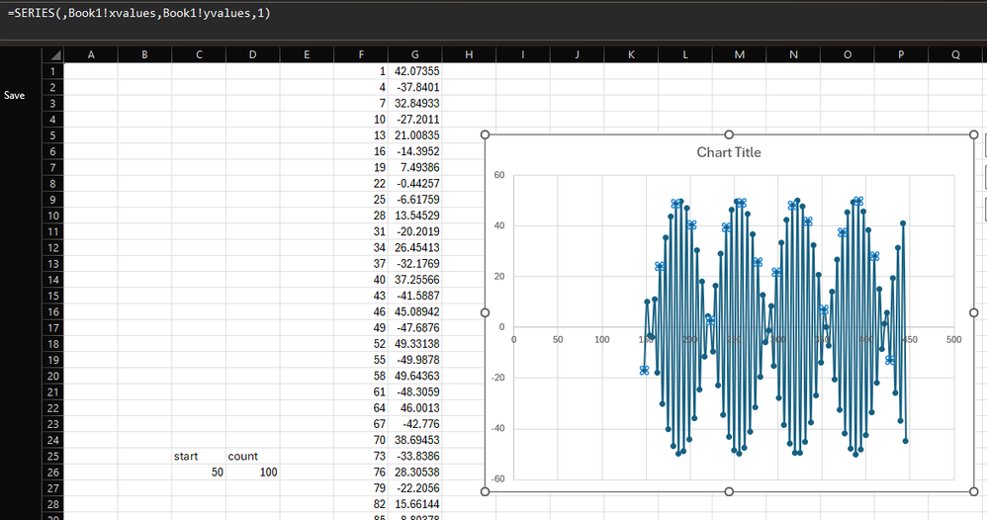
Task: Click the chart's left-middle resize handle
Action: 485,312
